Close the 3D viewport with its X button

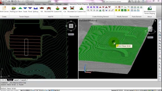(155, 21)
